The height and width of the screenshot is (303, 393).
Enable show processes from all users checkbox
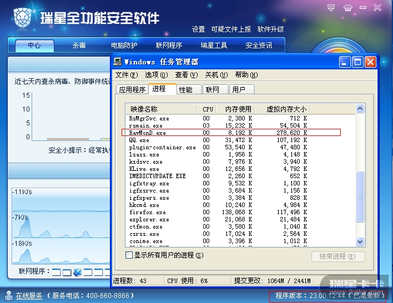coord(129,255)
